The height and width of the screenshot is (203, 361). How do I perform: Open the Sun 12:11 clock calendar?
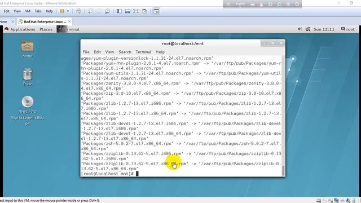[324, 29]
